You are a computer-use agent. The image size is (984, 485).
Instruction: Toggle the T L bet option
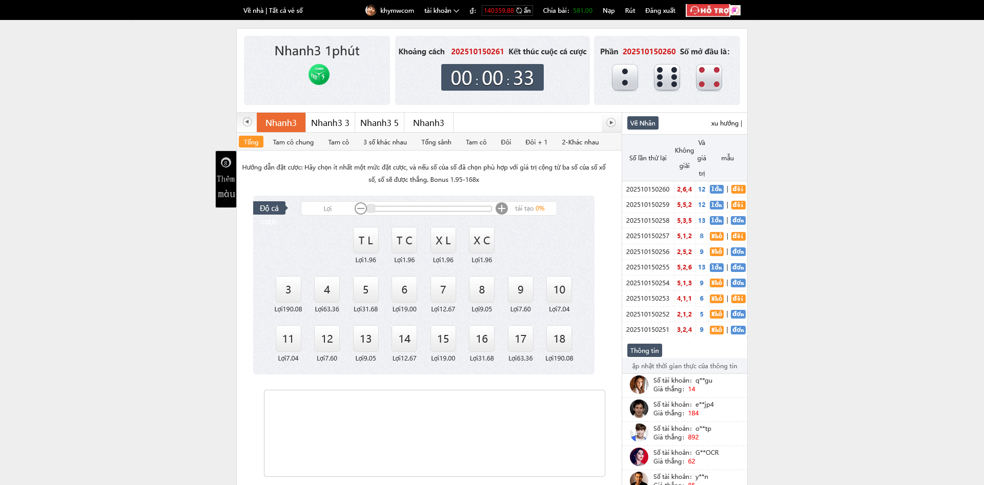365,241
